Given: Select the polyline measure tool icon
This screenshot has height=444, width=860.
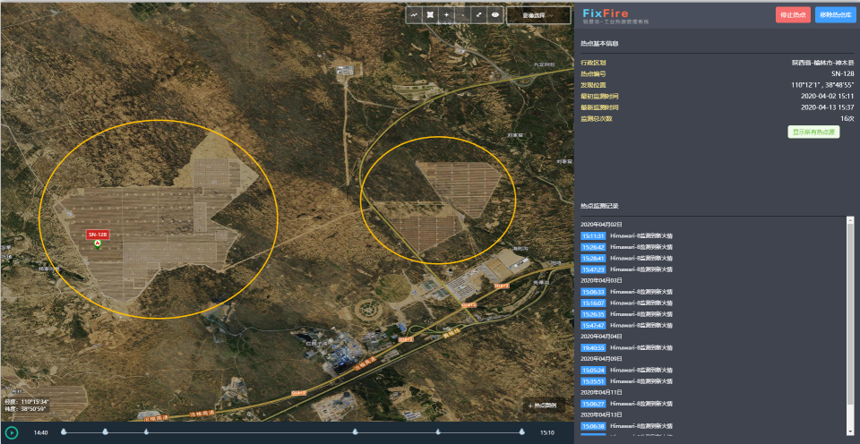Looking at the screenshot, I should (x=414, y=15).
